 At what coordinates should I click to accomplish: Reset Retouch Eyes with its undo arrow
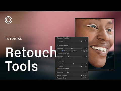[x=83, y=78]
